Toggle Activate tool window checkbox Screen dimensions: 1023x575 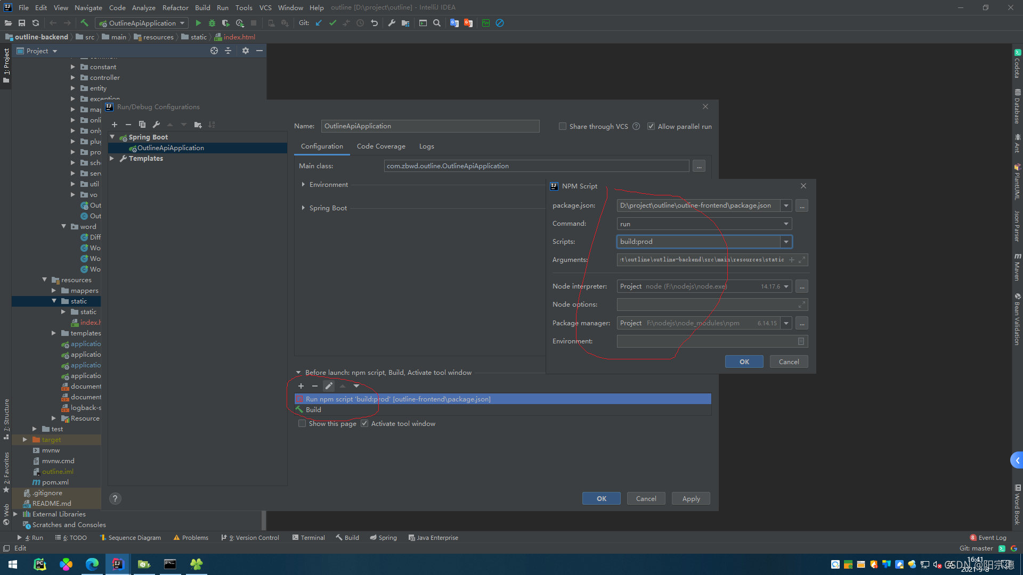[364, 424]
